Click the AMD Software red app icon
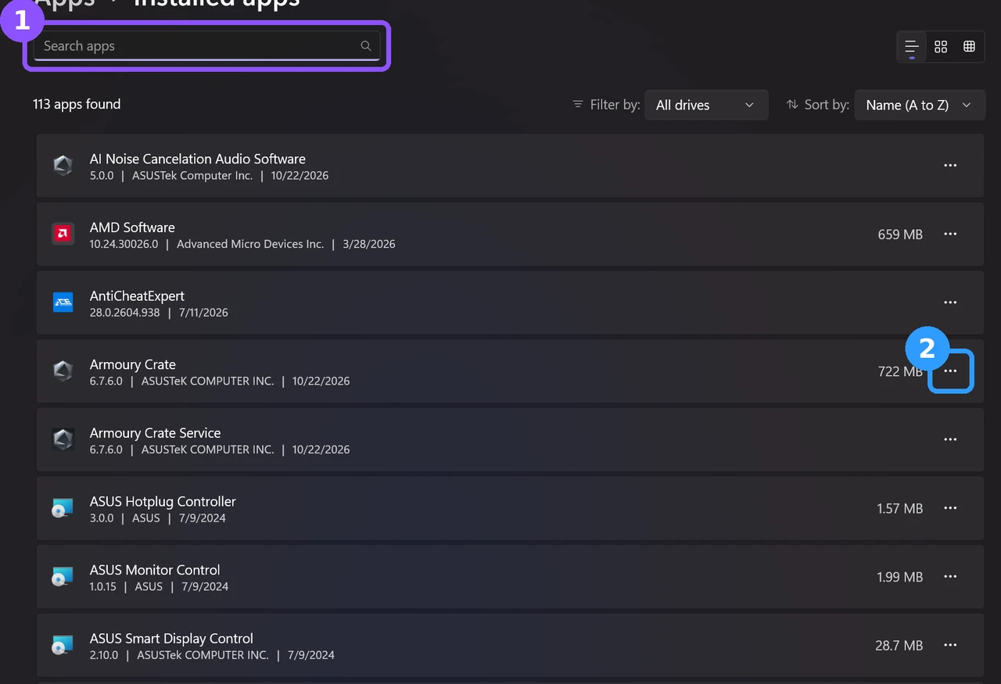The image size is (1001, 684). (63, 234)
